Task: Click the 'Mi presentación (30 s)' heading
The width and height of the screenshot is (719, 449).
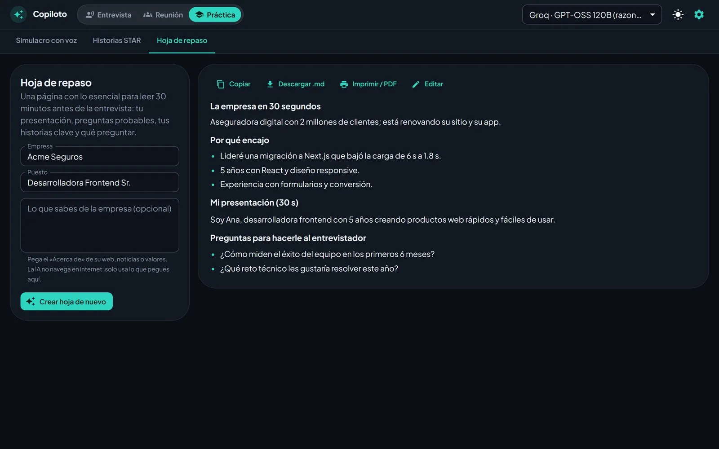Action: 254,202
